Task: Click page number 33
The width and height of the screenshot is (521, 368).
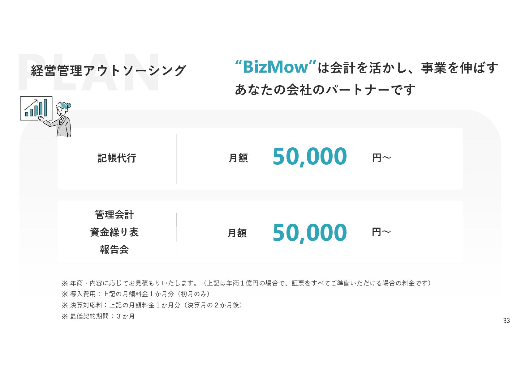Action: (506, 321)
